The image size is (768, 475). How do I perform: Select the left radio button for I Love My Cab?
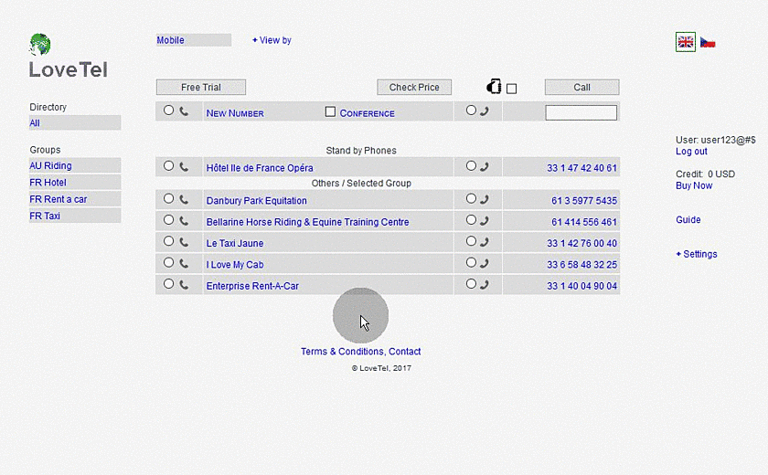click(x=168, y=263)
